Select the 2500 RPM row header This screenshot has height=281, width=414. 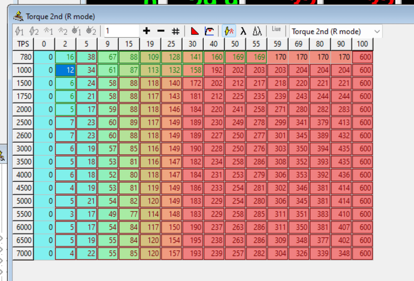click(23, 123)
